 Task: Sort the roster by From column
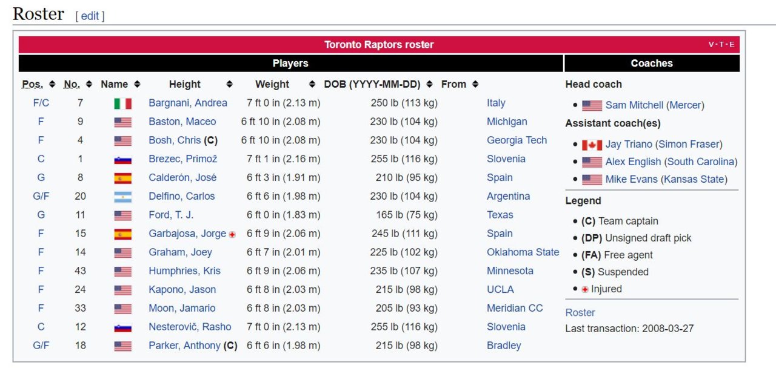tap(475, 84)
